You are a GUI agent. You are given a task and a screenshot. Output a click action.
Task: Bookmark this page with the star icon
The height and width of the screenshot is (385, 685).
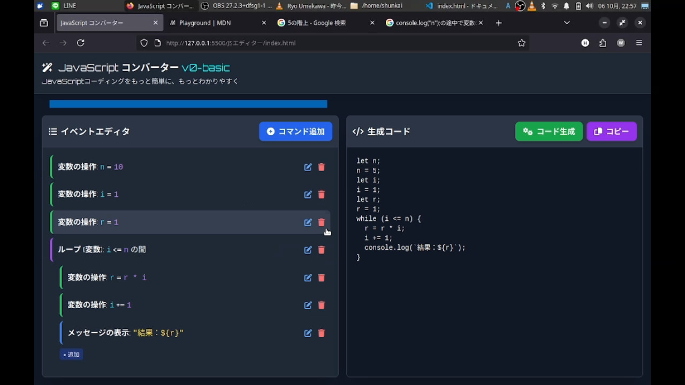[521, 43]
